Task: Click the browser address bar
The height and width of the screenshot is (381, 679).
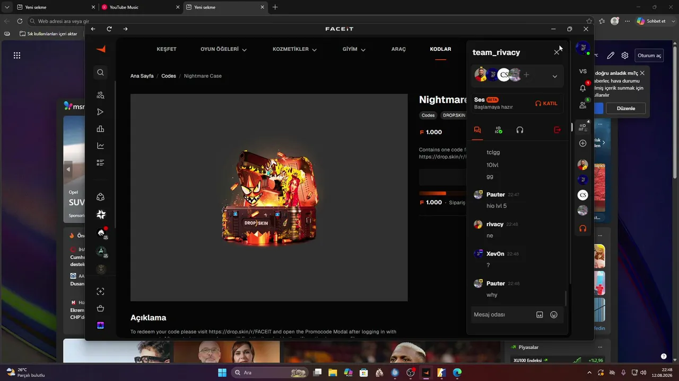Action: (x=308, y=21)
